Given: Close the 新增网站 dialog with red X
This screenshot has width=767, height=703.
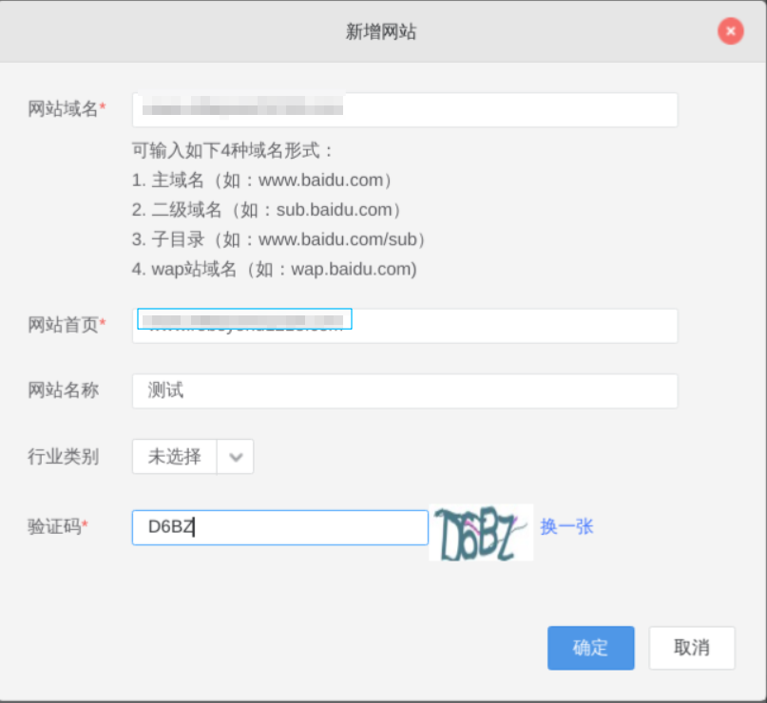Looking at the screenshot, I should point(730,31).
